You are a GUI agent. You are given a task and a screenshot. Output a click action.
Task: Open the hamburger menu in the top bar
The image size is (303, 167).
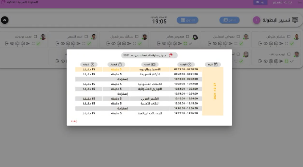point(300,2)
